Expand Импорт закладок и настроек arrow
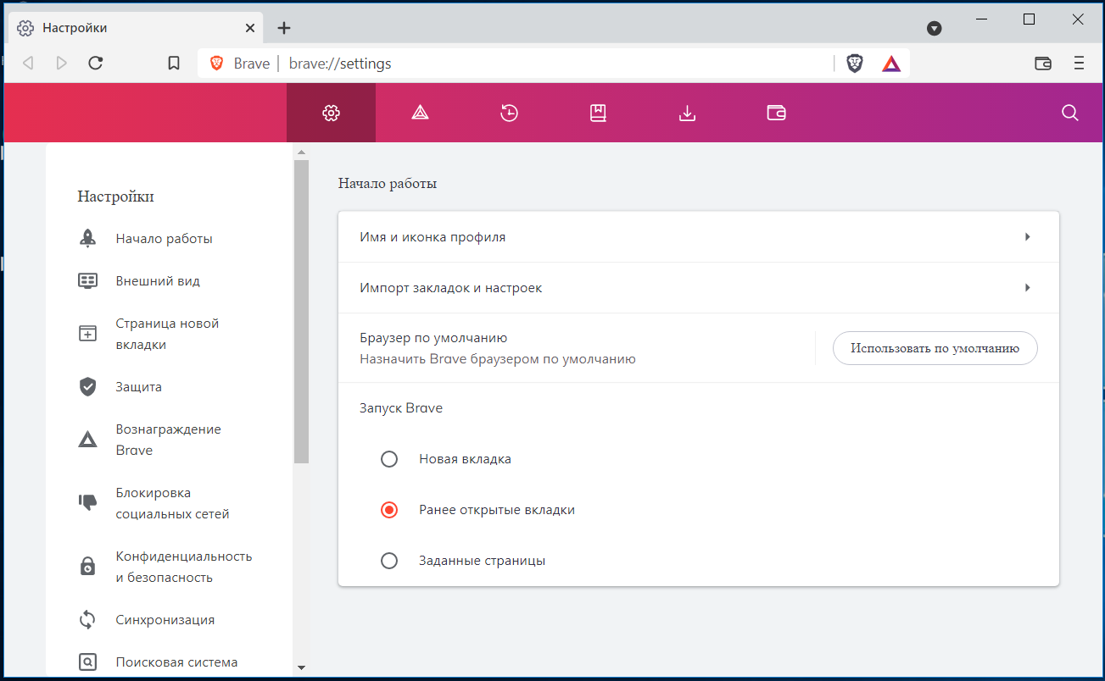The height and width of the screenshot is (681, 1105). (1027, 288)
